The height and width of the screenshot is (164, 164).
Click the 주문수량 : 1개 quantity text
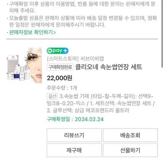(x=62, y=88)
